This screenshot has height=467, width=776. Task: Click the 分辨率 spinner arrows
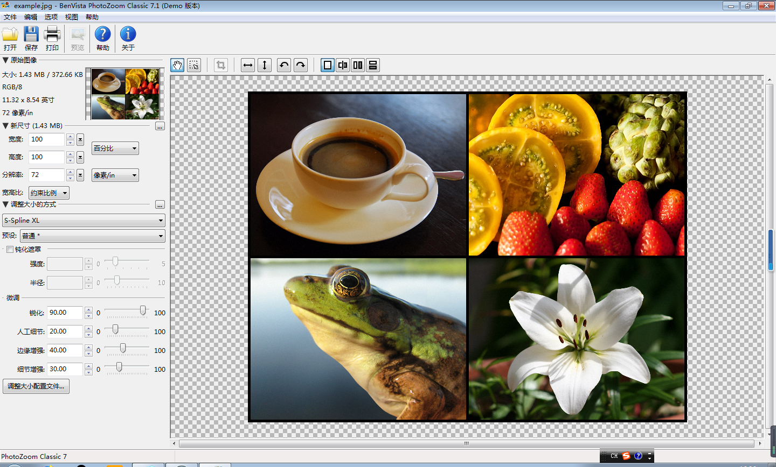tap(70, 175)
